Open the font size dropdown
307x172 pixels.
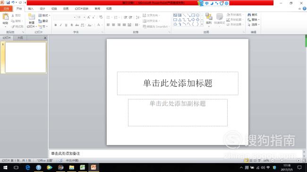85,17
